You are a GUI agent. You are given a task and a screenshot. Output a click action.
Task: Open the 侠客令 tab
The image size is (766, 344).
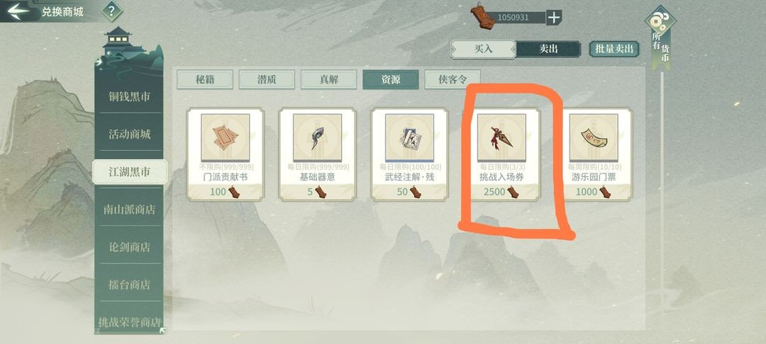(453, 79)
